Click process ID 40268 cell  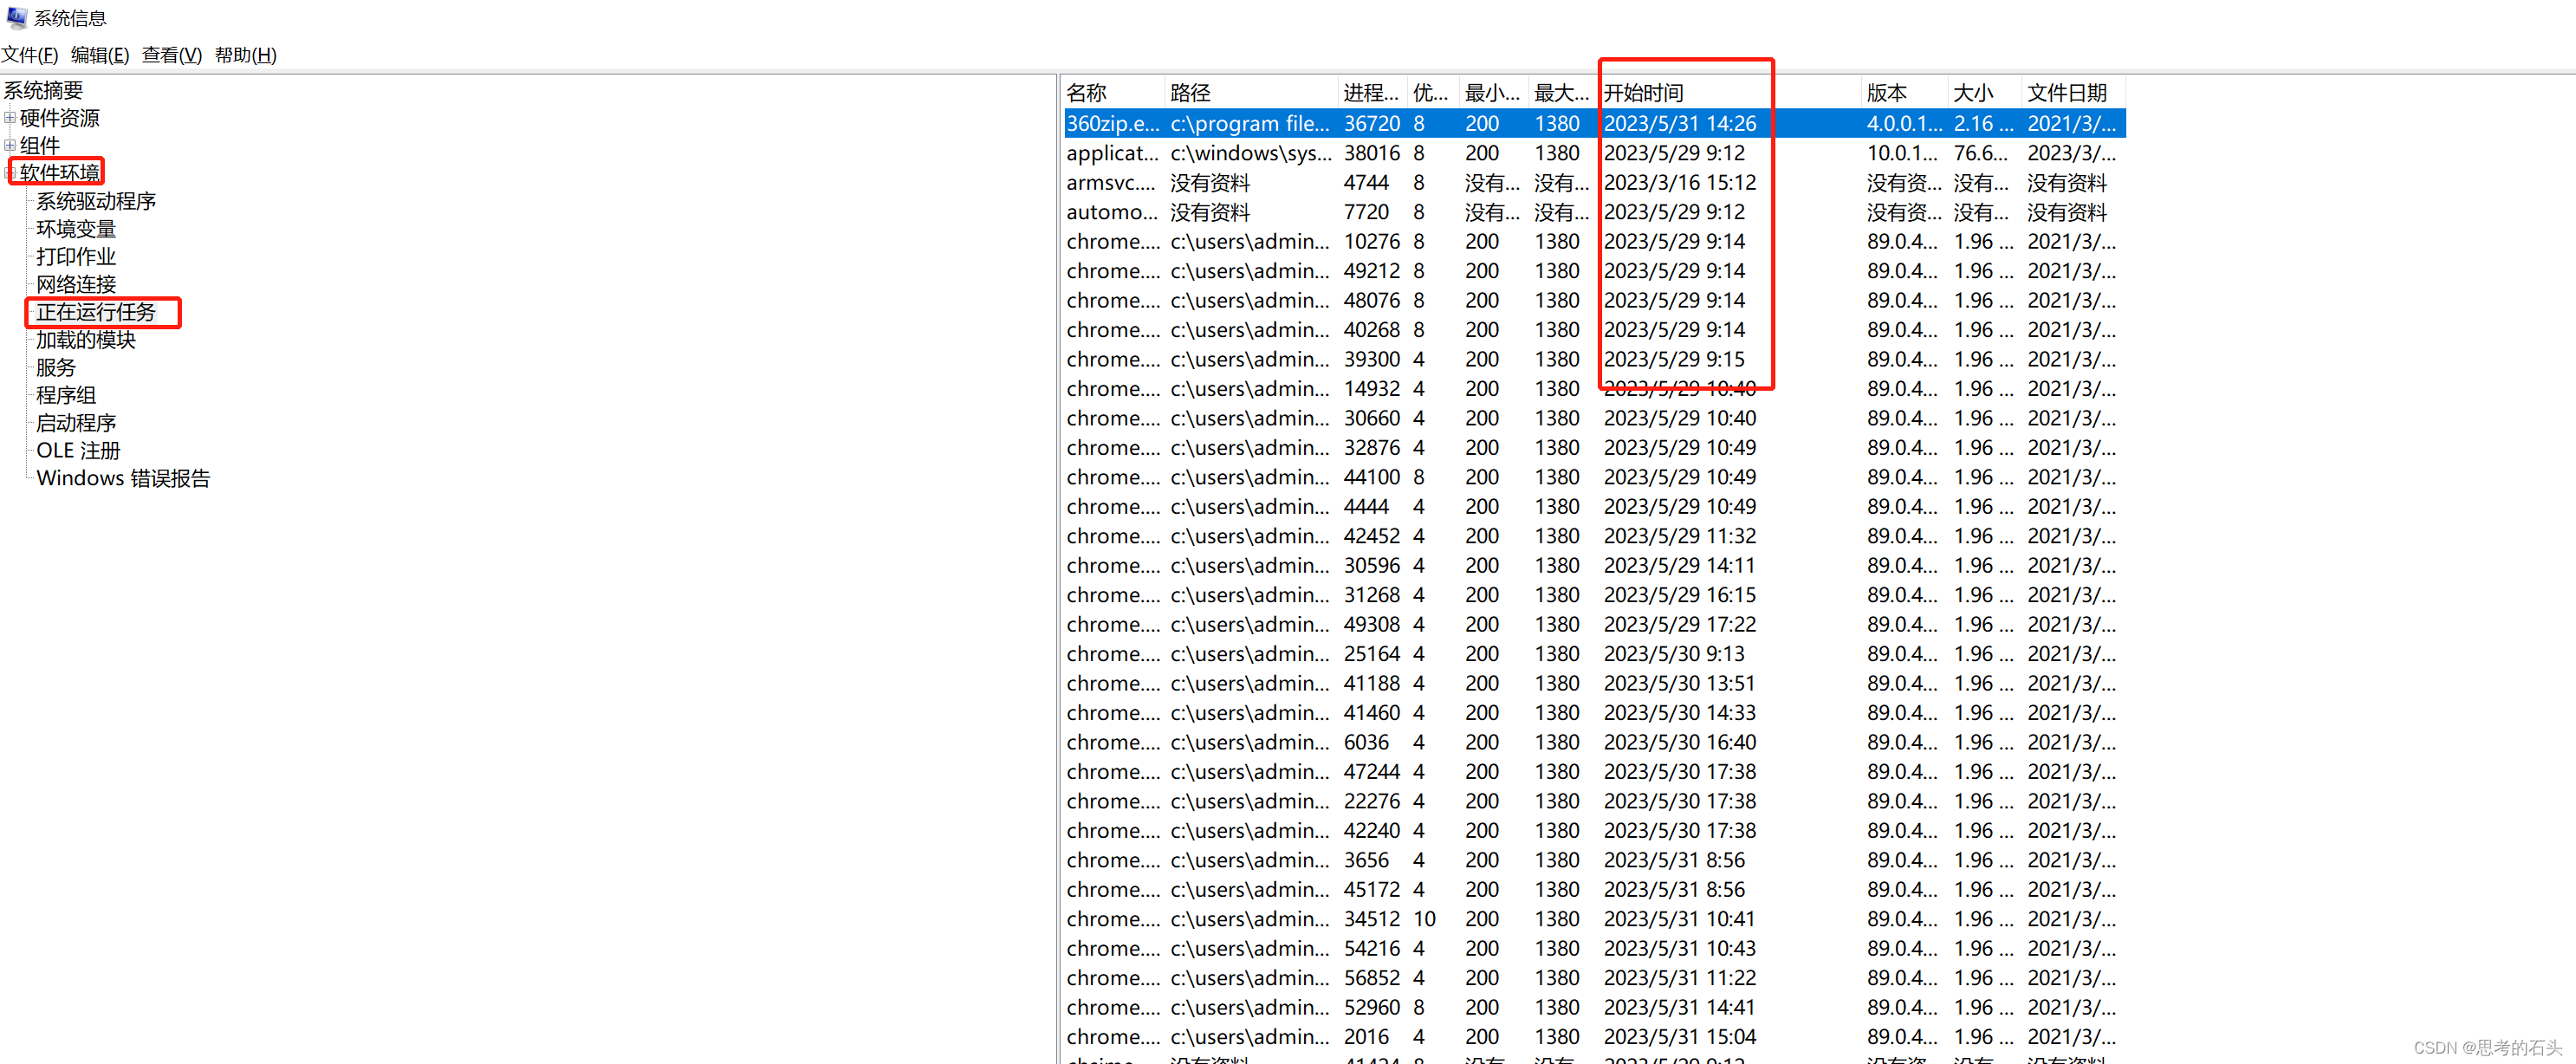(x=1371, y=330)
